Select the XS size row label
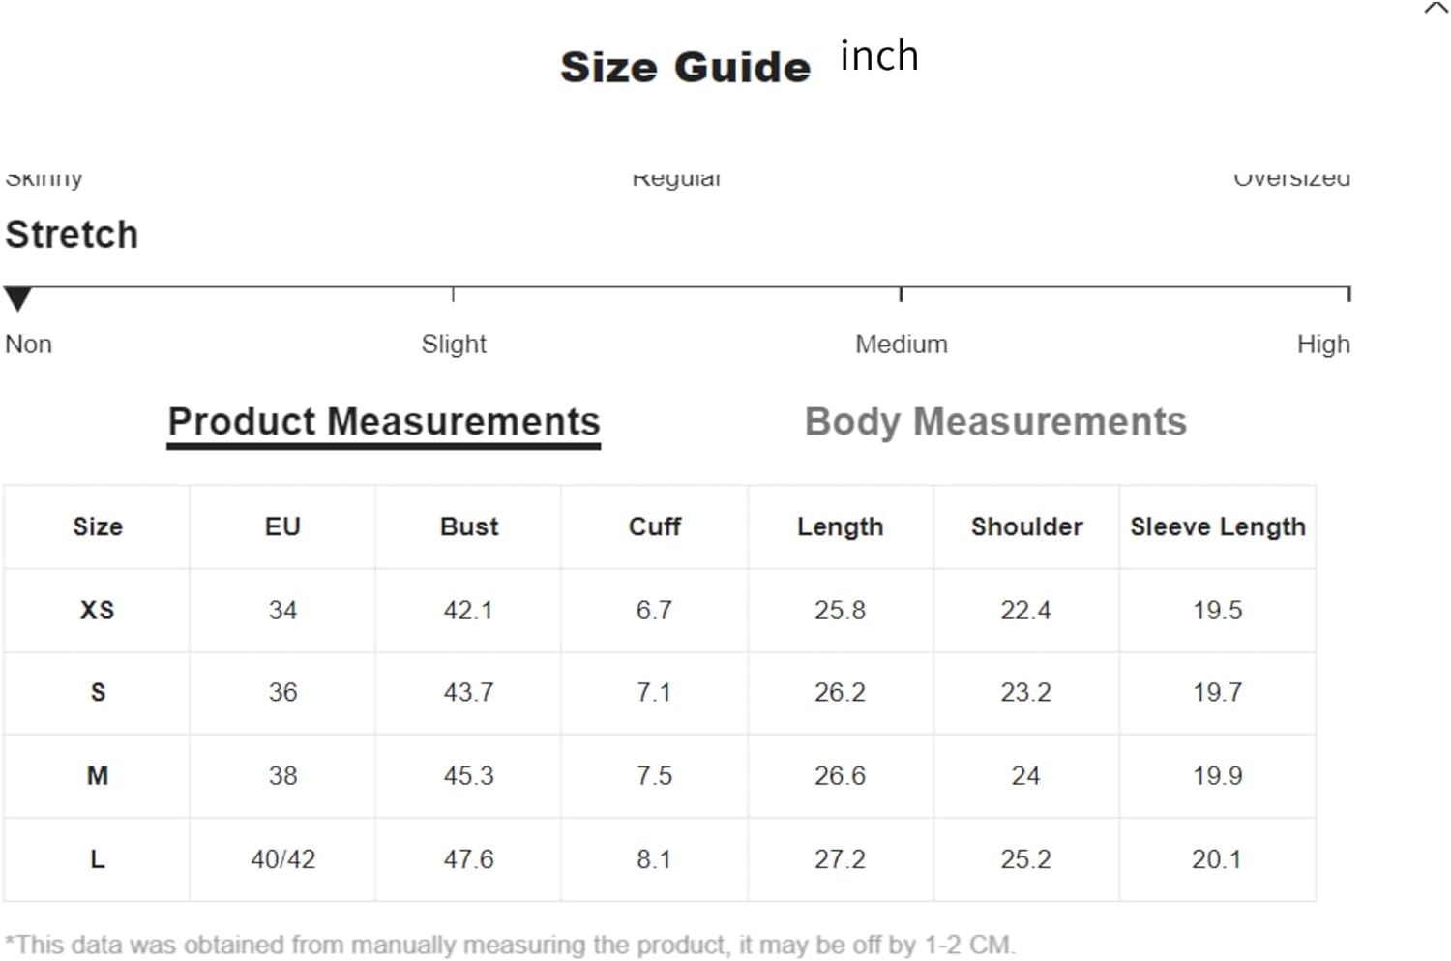The width and height of the screenshot is (1451, 961). point(97,610)
